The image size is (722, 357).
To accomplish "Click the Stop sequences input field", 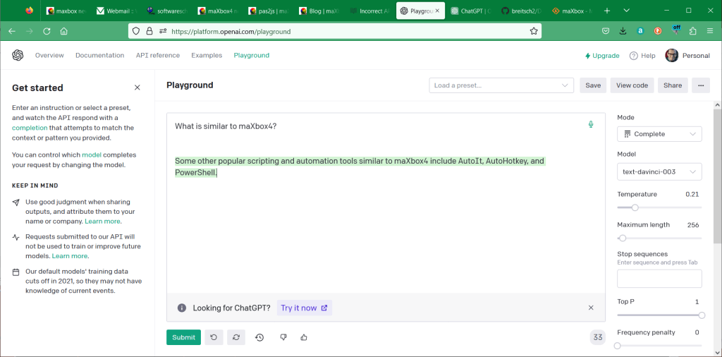I will 659,279.
